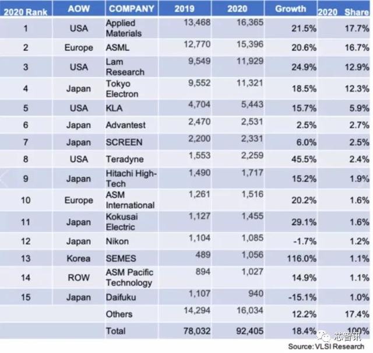The image size is (373, 353).
Task: Select the Tokyo Electron company cell
Action: (x=122, y=88)
